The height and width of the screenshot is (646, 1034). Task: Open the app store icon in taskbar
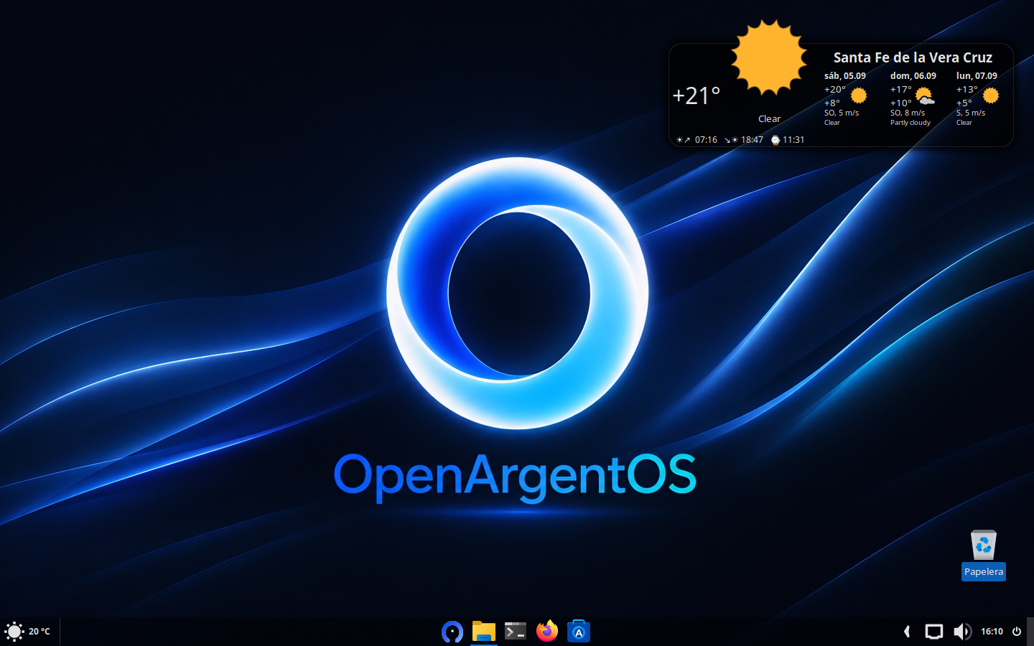point(579,632)
